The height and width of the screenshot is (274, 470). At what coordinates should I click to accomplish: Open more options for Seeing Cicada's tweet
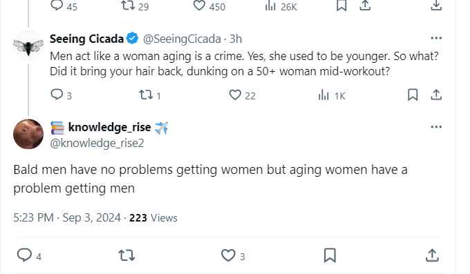click(436, 38)
